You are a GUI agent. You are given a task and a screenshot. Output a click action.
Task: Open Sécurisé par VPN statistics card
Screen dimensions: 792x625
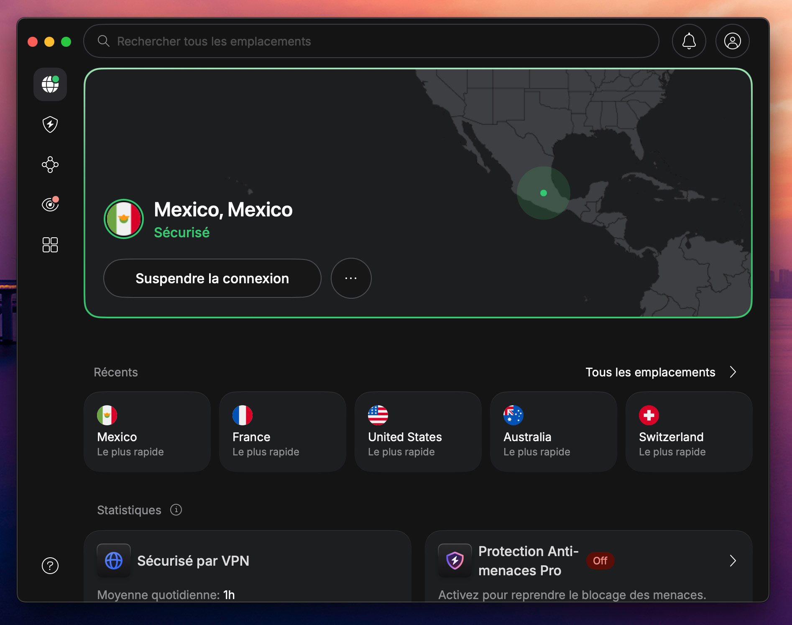coord(248,567)
